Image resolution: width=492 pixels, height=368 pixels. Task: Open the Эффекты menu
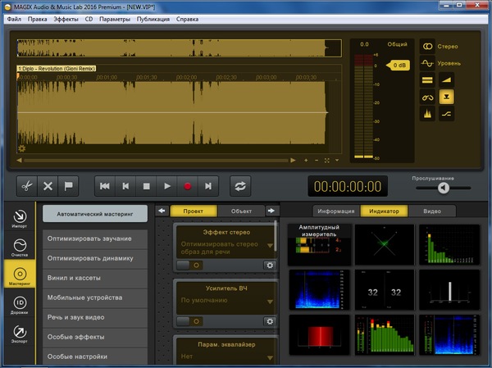[66, 18]
